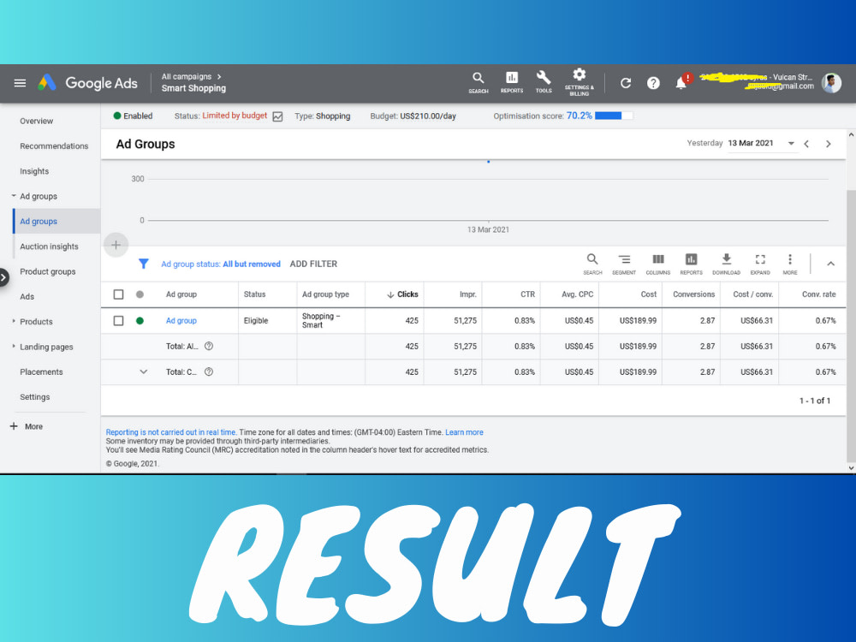Edit Ad group status: All but removed filter

pyautogui.click(x=221, y=264)
